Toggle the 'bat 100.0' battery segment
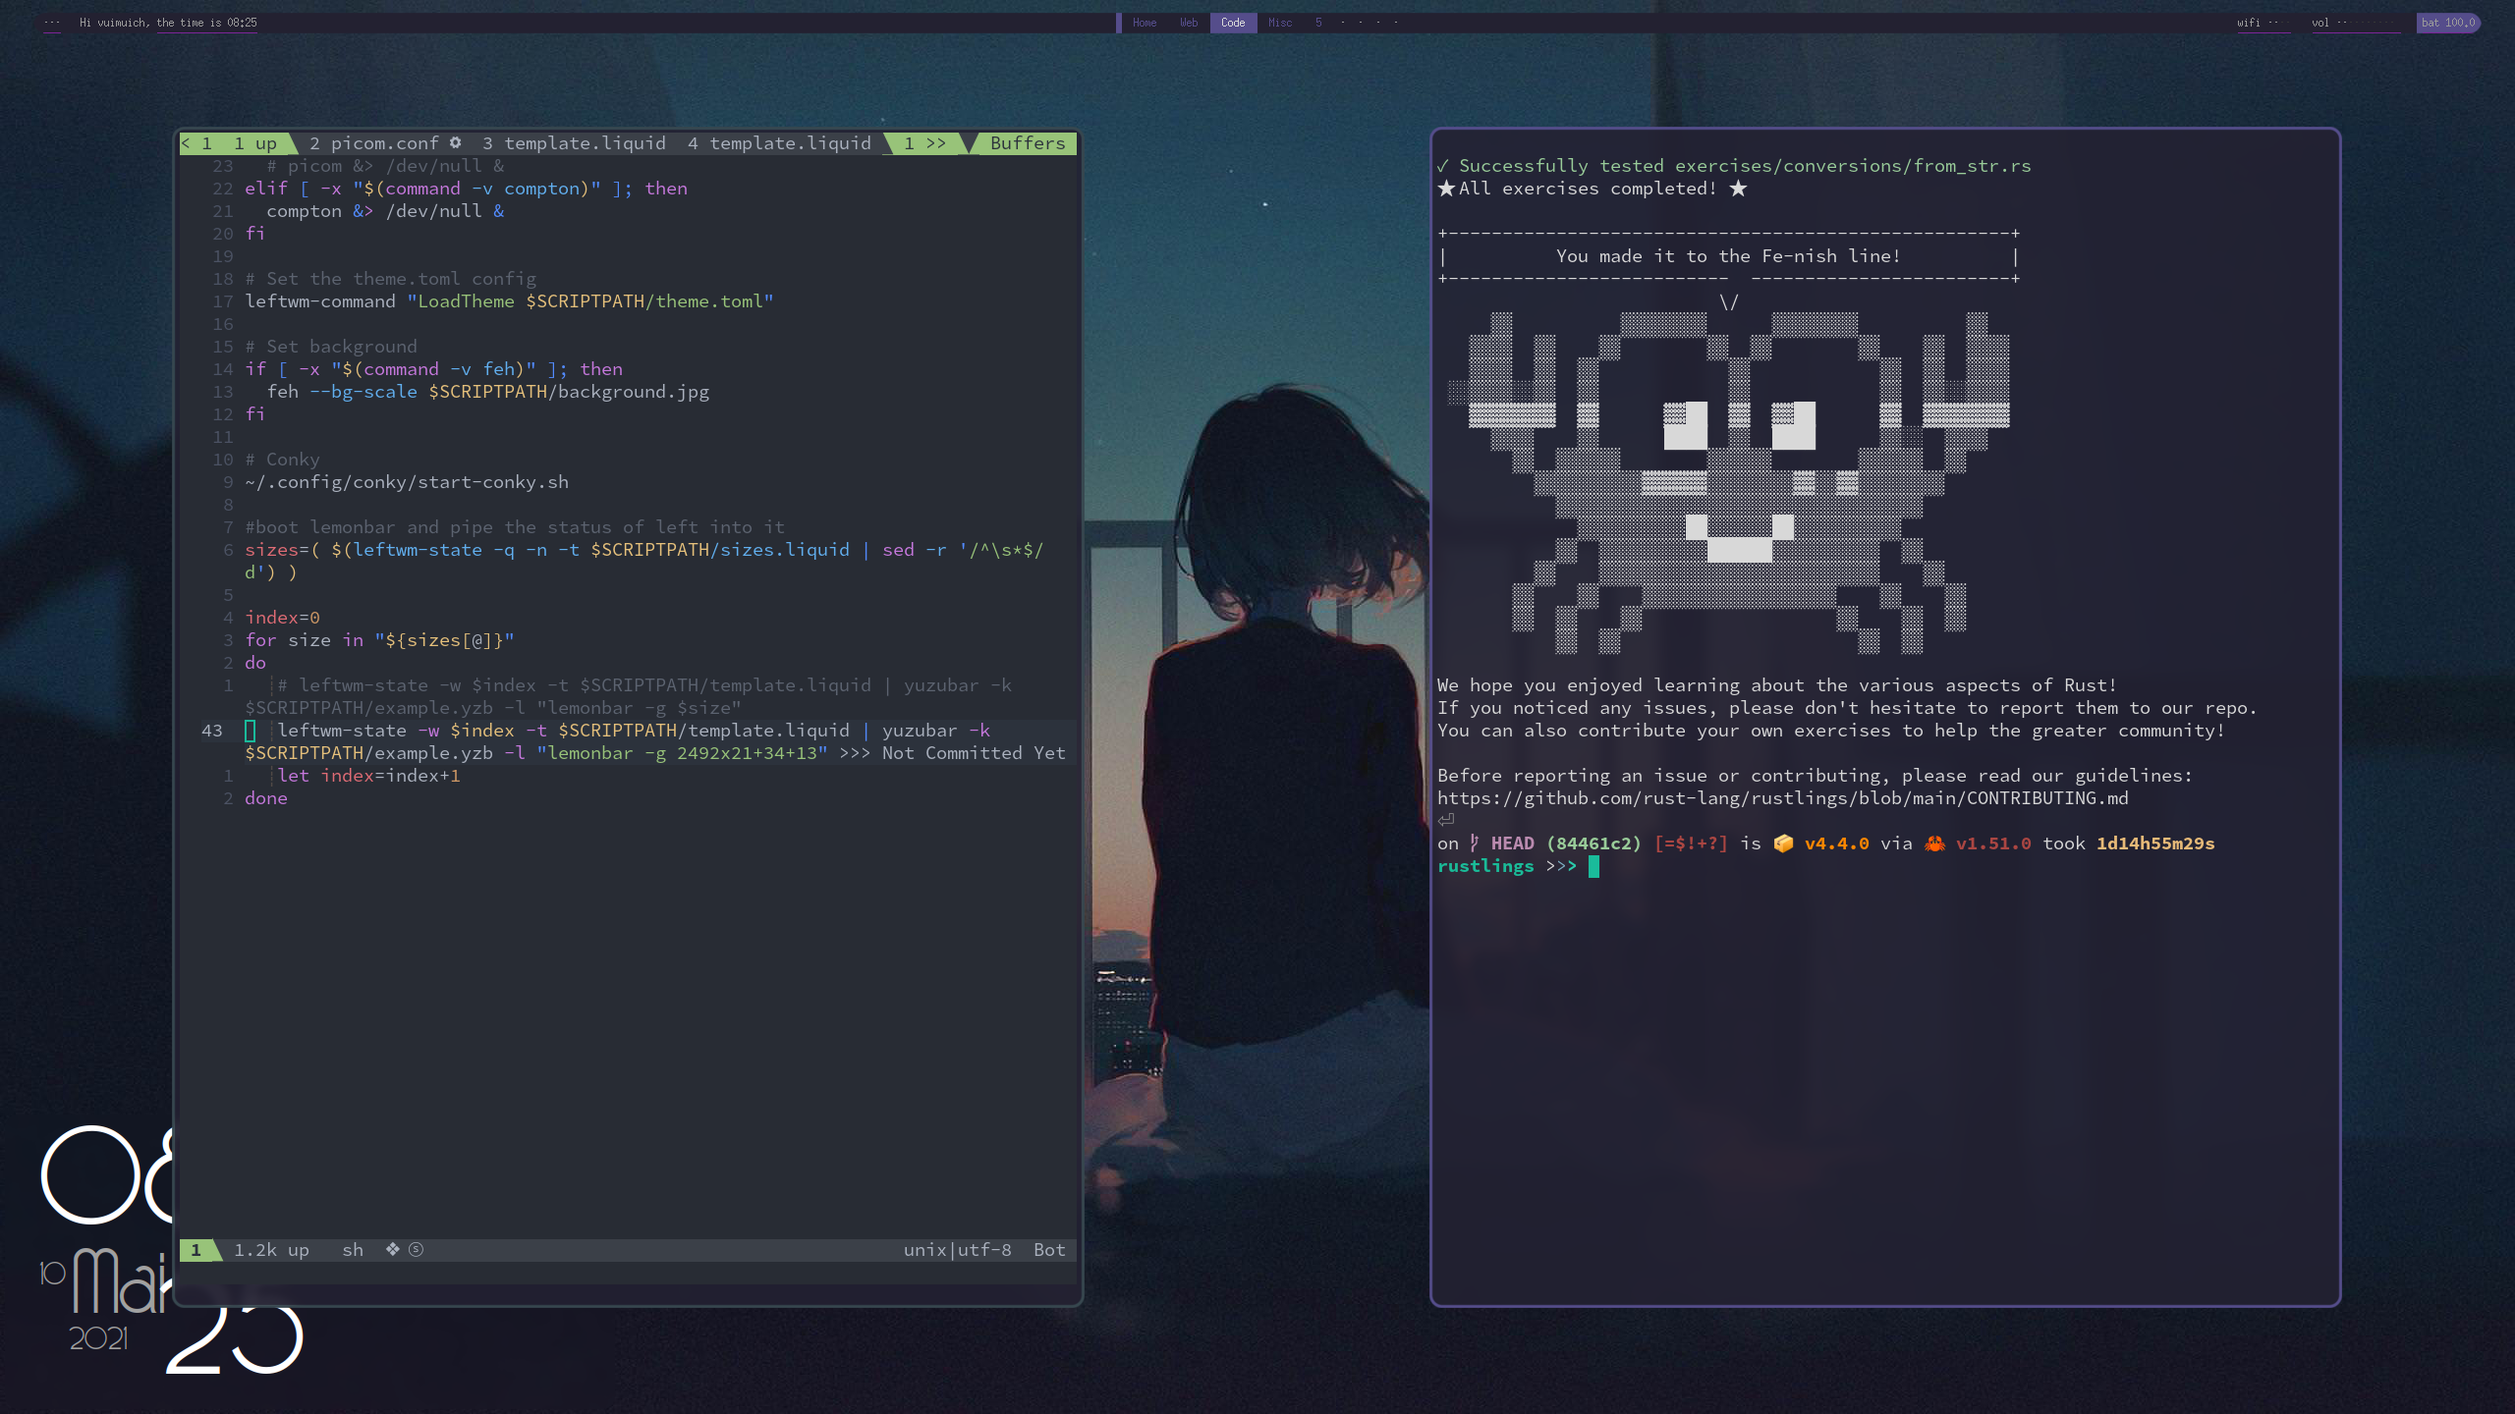This screenshot has width=2515, height=1414. tap(2448, 22)
